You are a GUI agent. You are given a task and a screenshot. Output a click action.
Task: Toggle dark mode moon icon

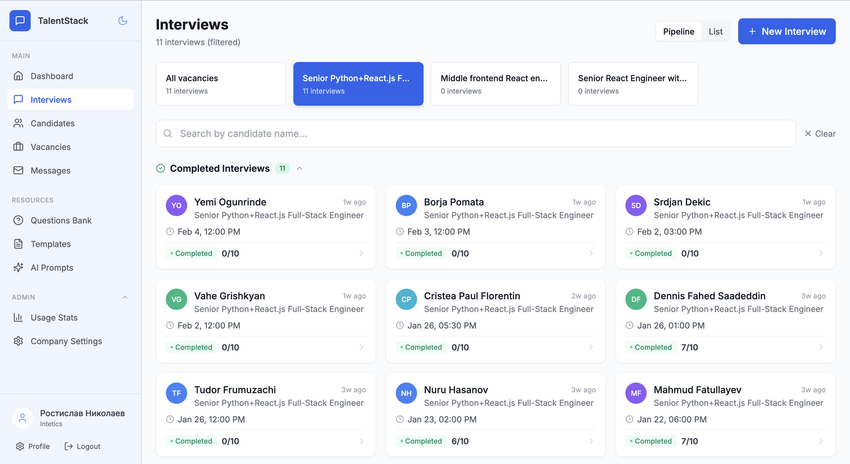[122, 21]
